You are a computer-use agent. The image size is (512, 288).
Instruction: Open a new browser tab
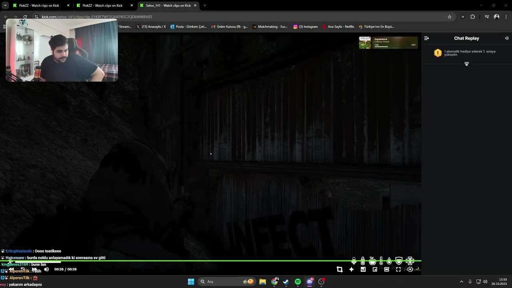pos(205,6)
